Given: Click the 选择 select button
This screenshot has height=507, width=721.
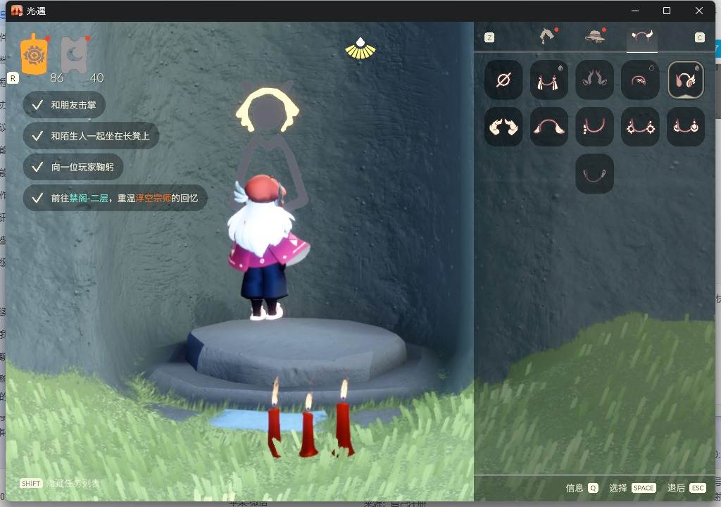Looking at the screenshot, I should point(632,488).
